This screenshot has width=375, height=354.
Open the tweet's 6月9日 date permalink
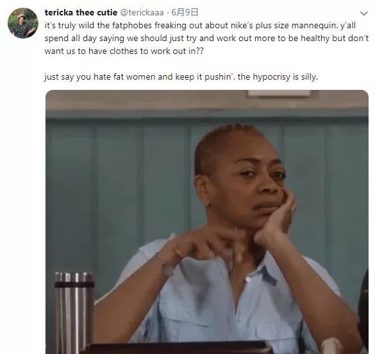tap(185, 12)
